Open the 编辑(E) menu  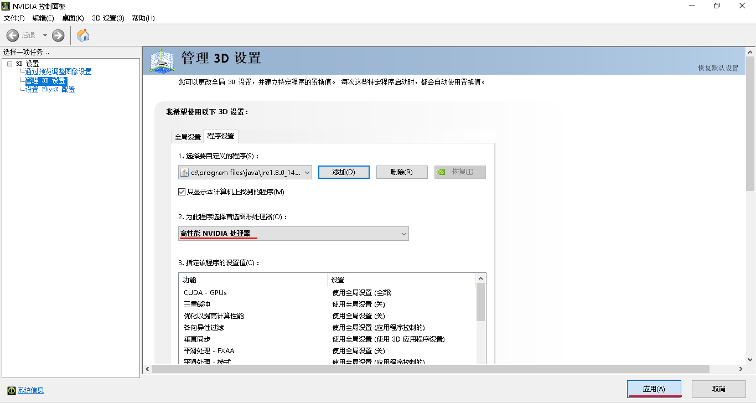point(43,18)
